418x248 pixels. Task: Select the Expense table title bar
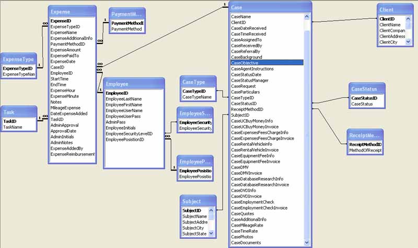pos(72,12)
